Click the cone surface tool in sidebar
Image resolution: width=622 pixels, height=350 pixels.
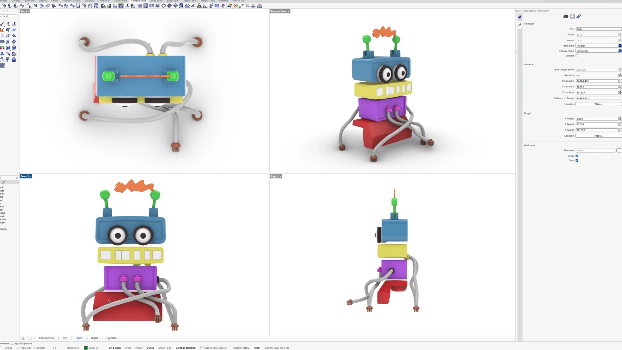[x=2, y=53]
